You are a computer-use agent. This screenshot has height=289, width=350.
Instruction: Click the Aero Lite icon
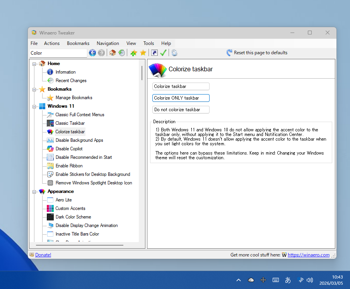(x=50, y=200)
